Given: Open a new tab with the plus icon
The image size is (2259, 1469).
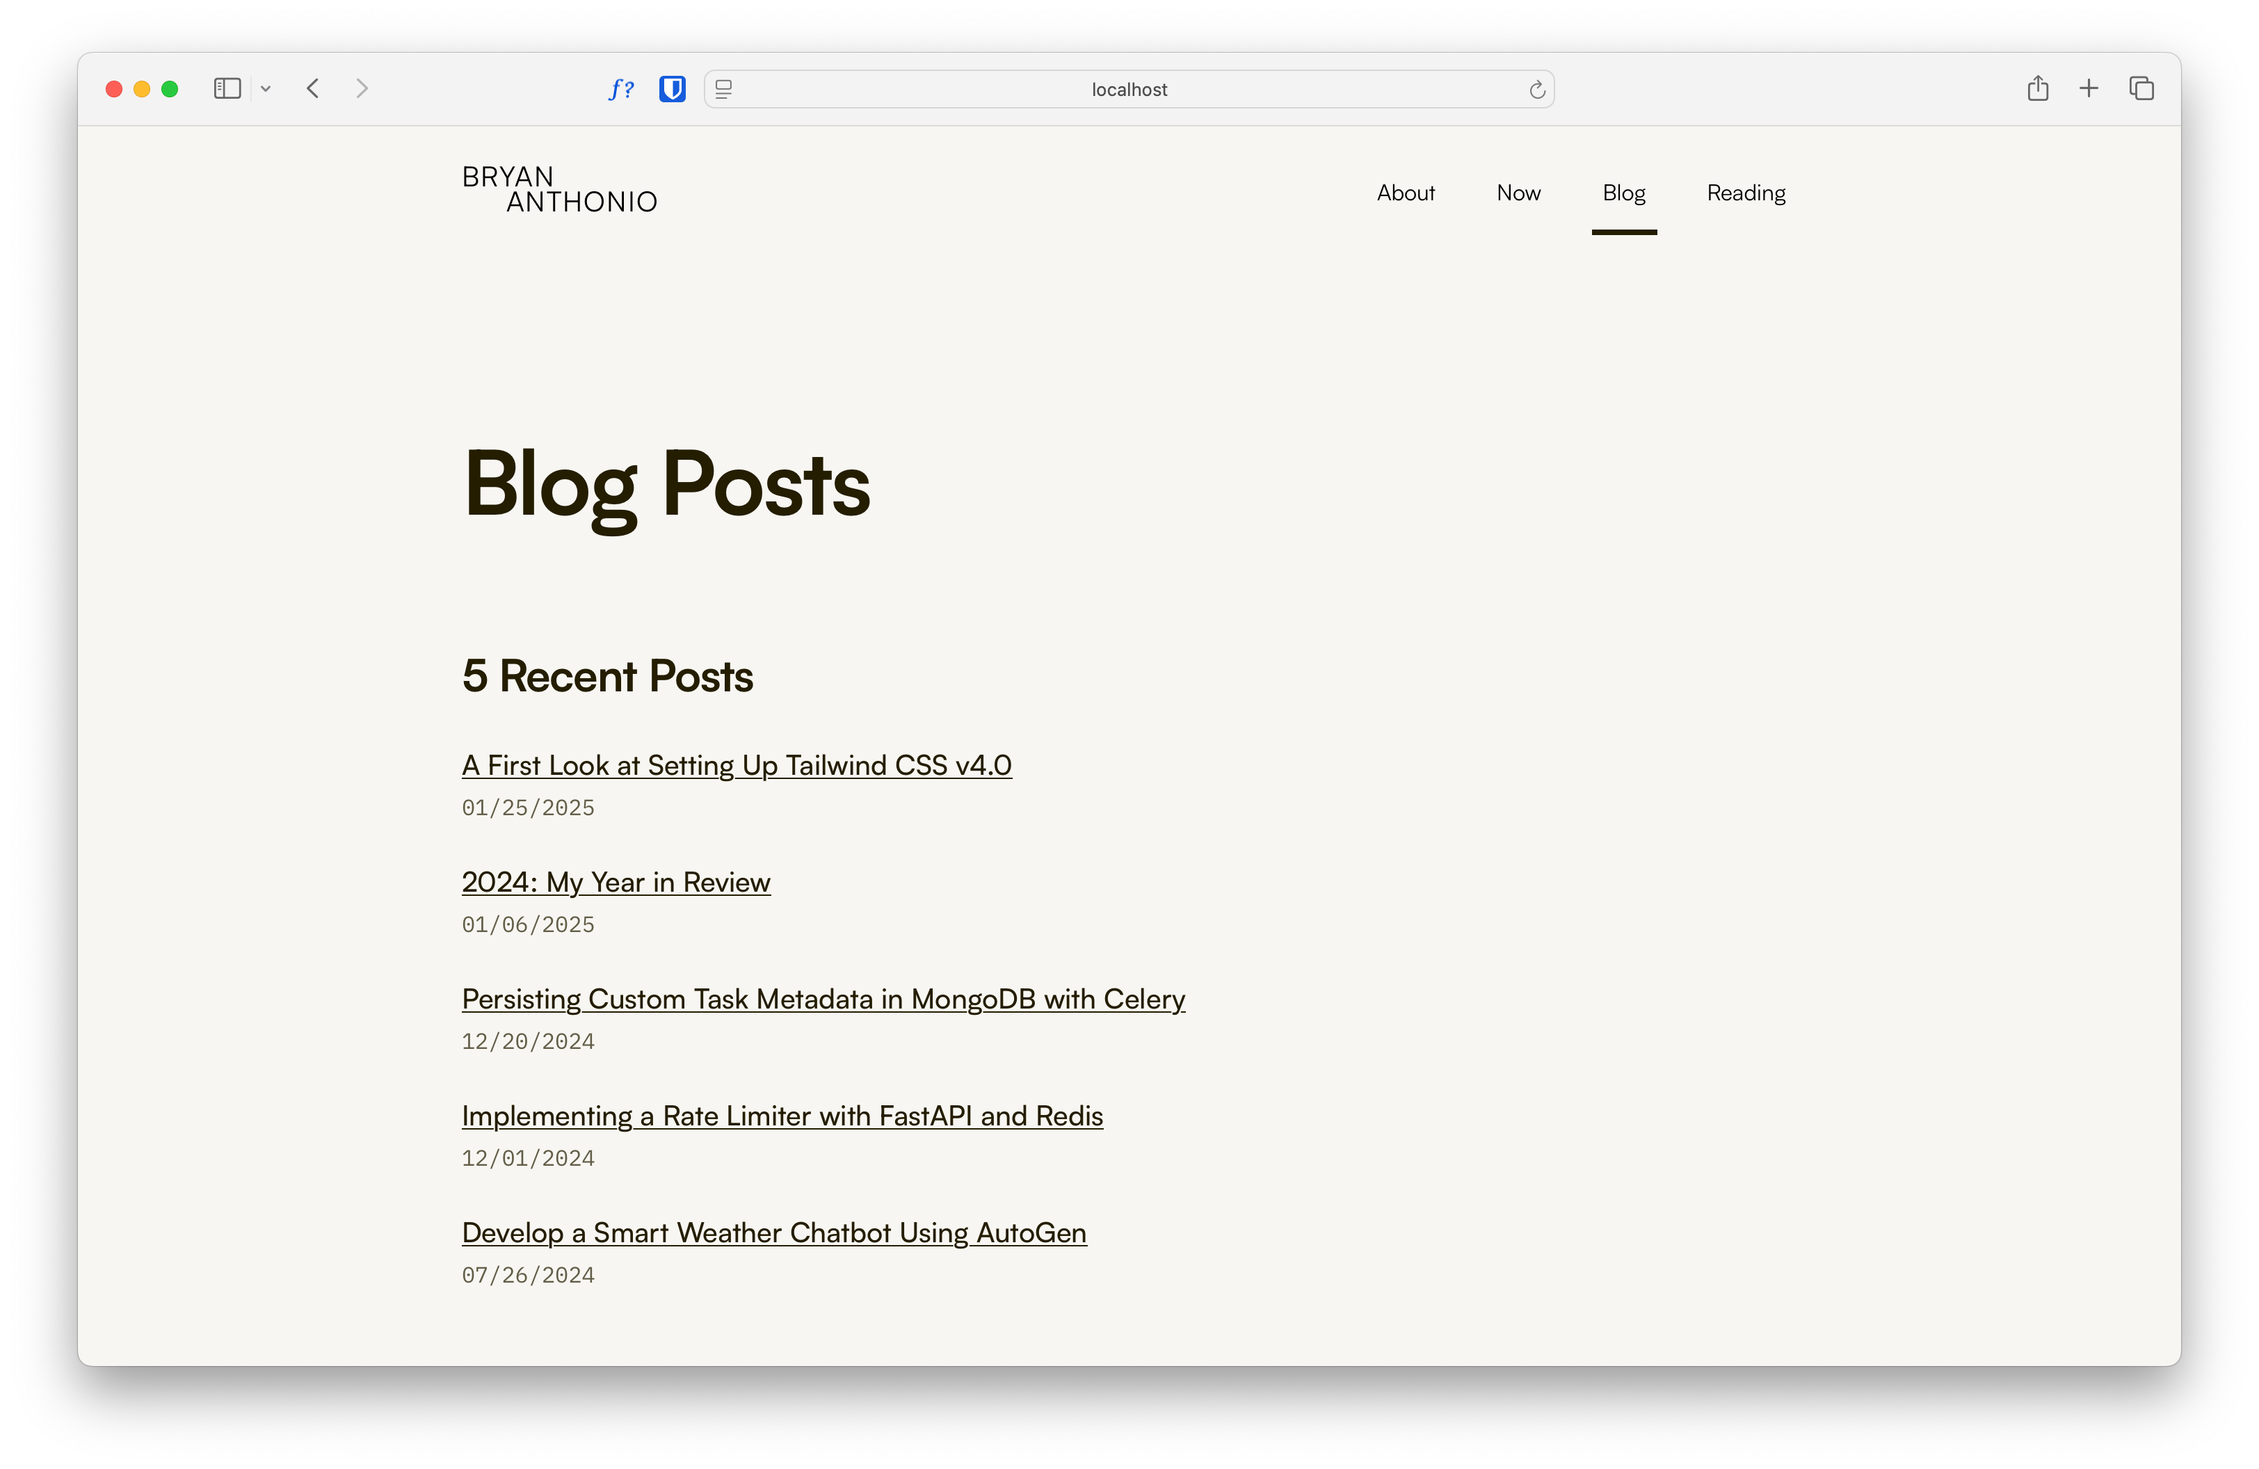Looking at the screenshot, I should (2089, 88).
